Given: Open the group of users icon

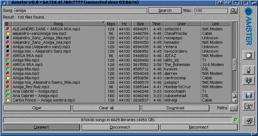Looking at the screenshot, I should coord(248,80).
